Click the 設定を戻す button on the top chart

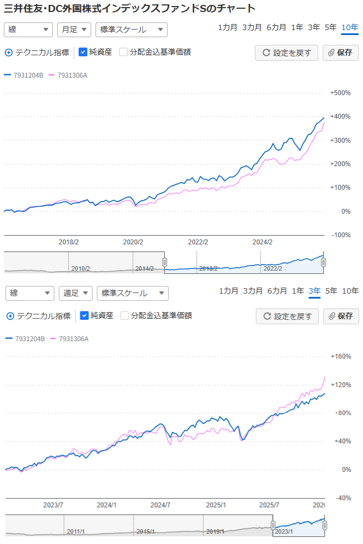pos(286,52)
